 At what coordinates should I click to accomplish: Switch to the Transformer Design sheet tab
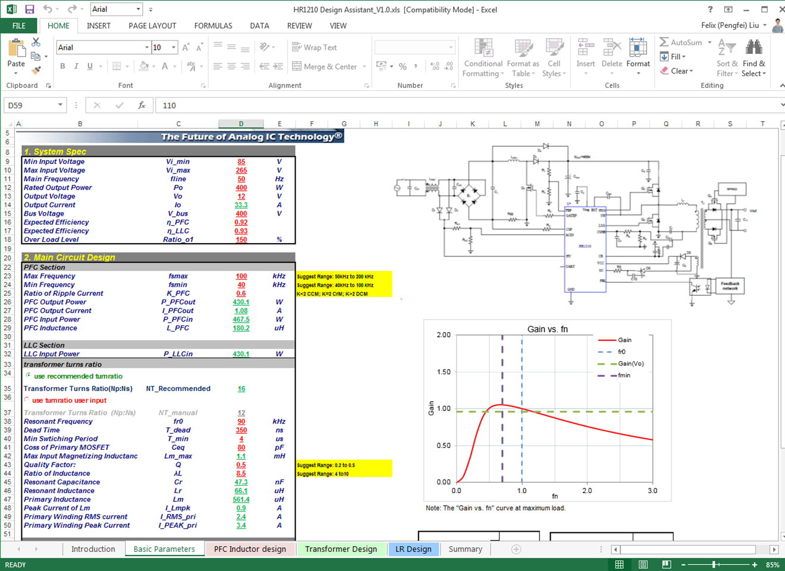point(341,549)
